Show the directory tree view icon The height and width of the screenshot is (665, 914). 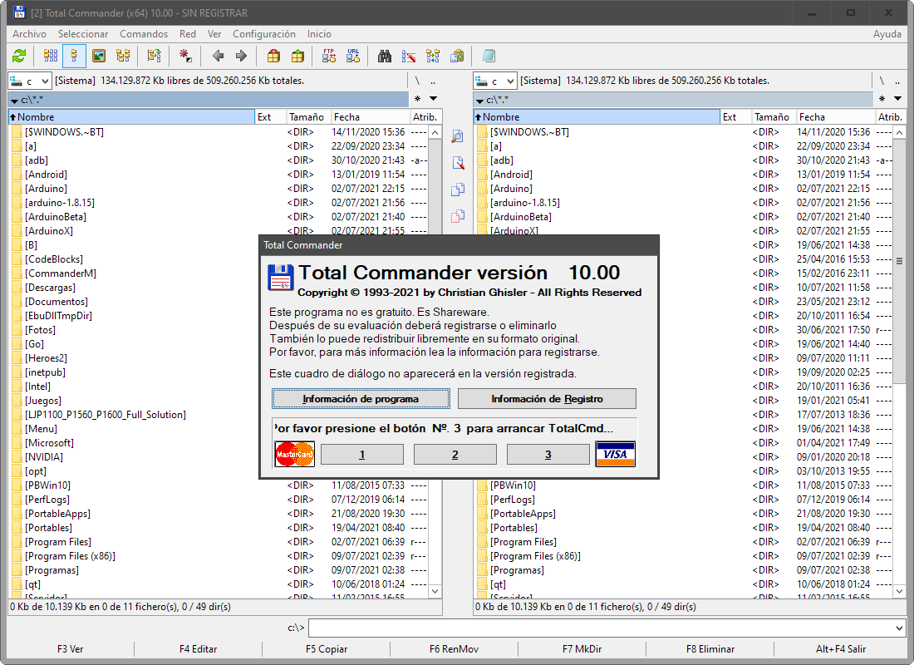point(123,56)
